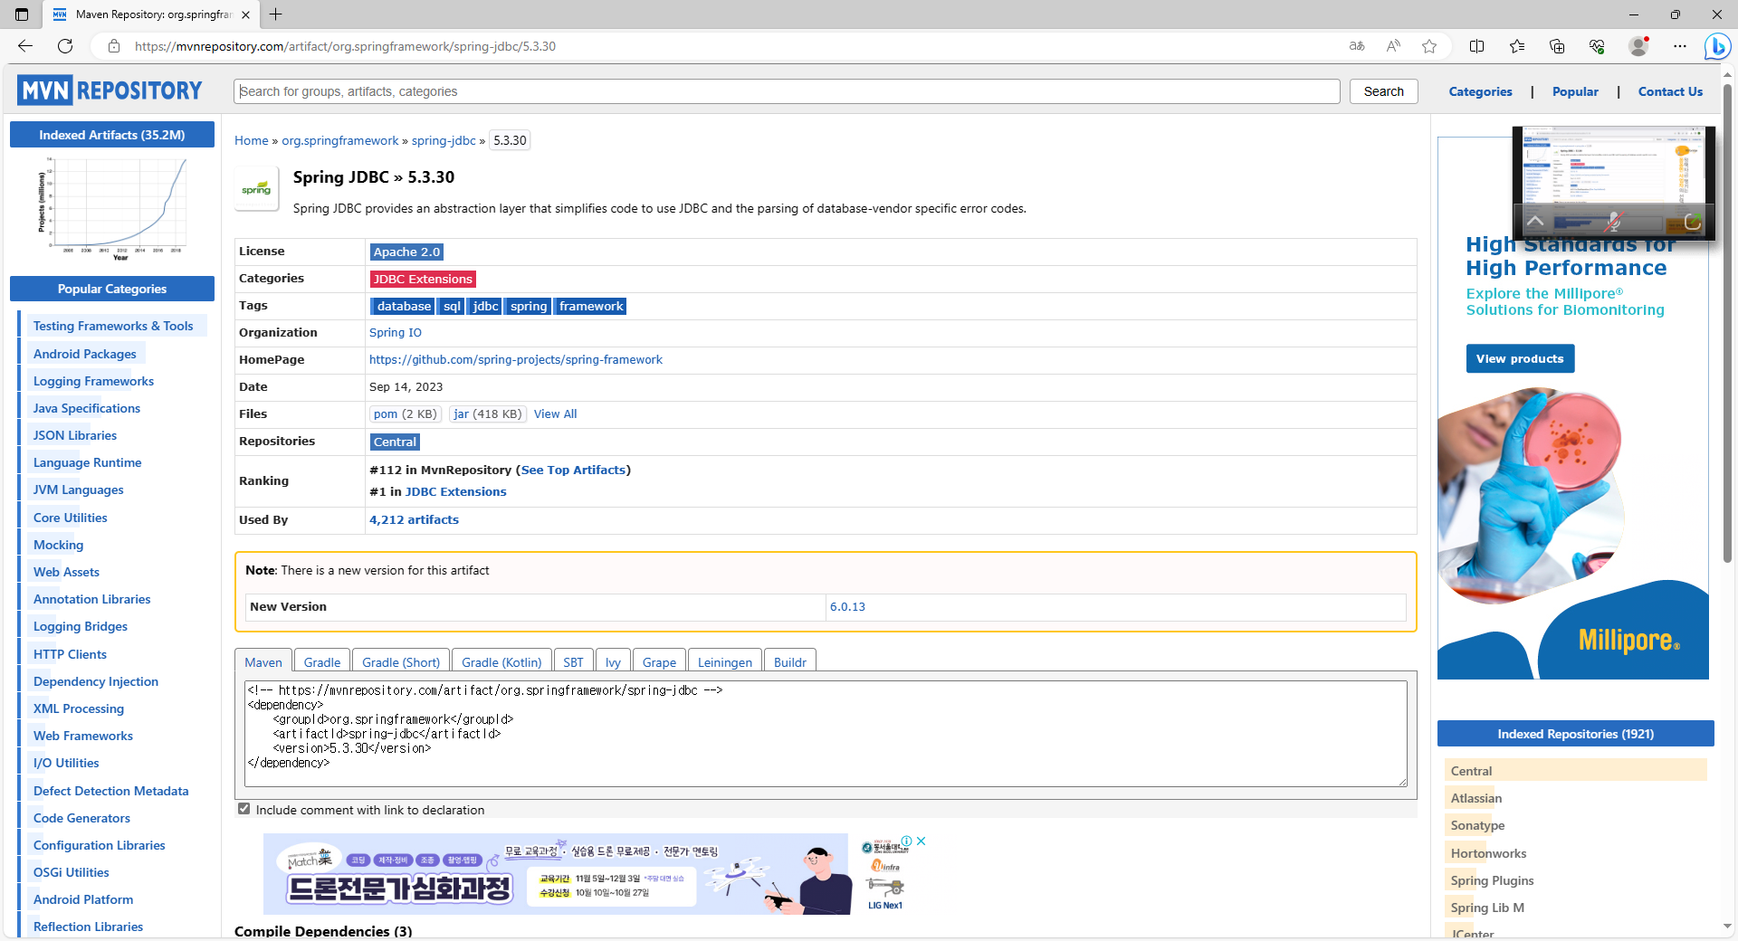
Task: Switch to the Grape tab
Action: pos(659,662)
